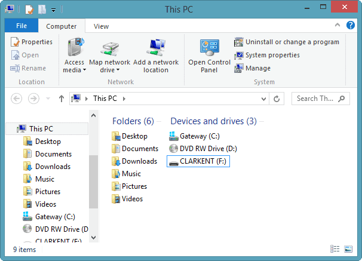
Task: Click Add a network location icon
Action: click(x=156, y=48)
